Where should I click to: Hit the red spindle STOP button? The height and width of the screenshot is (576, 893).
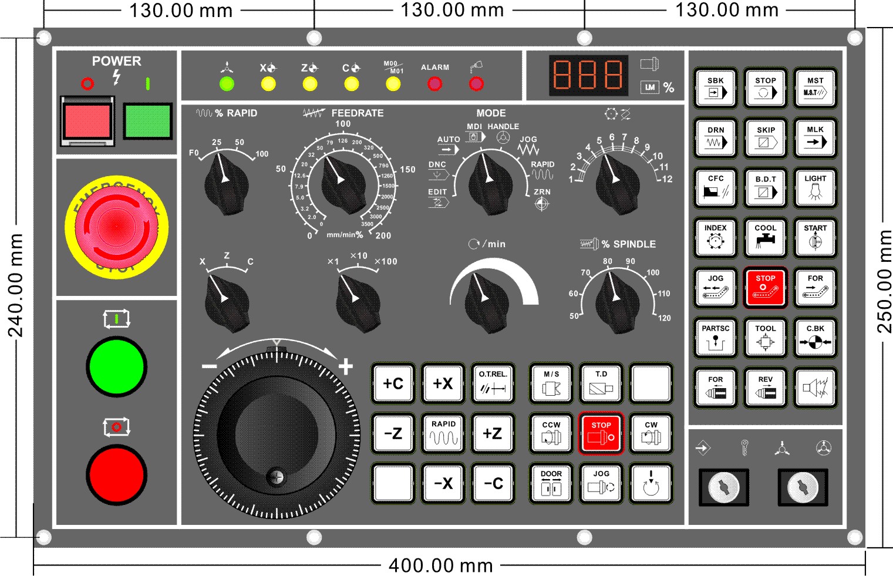point(601,434)
